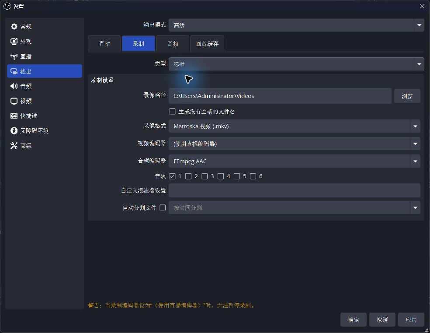Switch to the 录制 recording tab
Viewport: 430px width, 333px height.
[x=139, y=44]
